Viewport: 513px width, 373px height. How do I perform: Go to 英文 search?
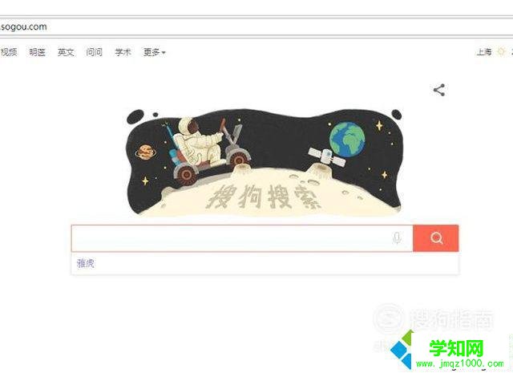[x=66, y=52]
